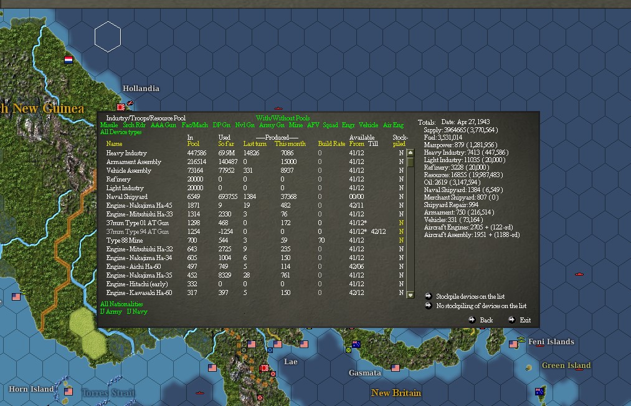Switch to the IJ Navy nationality filter

pos(136,312)
